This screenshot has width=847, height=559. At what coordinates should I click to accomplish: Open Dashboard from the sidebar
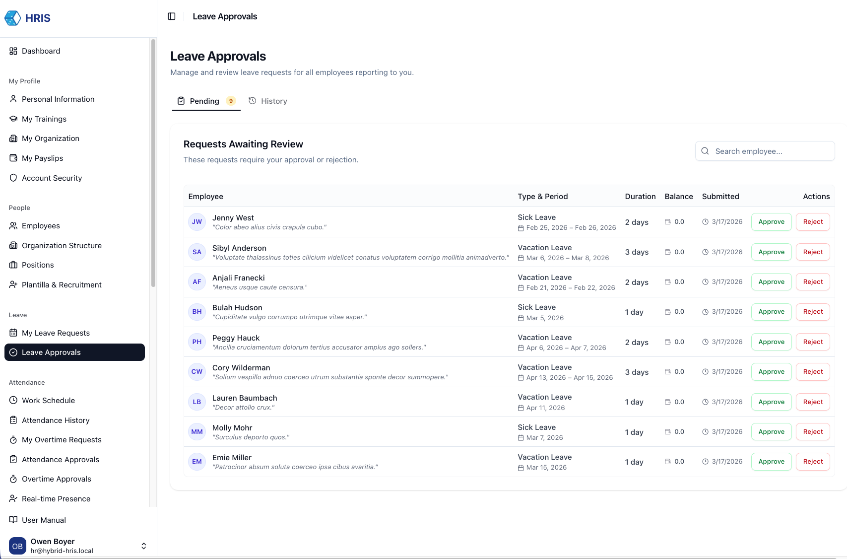[x=41, y=51]
